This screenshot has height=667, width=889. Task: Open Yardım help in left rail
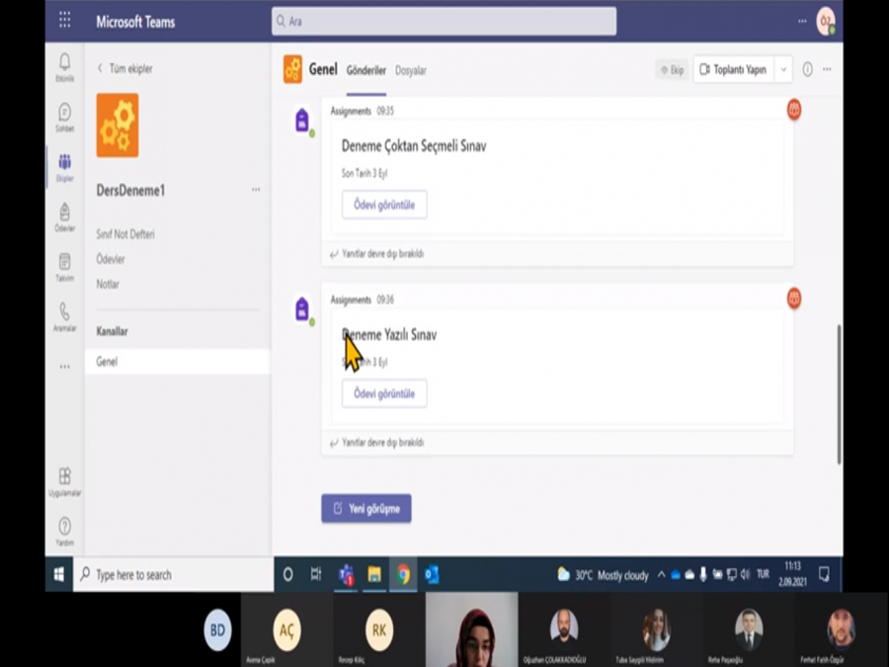64,532
